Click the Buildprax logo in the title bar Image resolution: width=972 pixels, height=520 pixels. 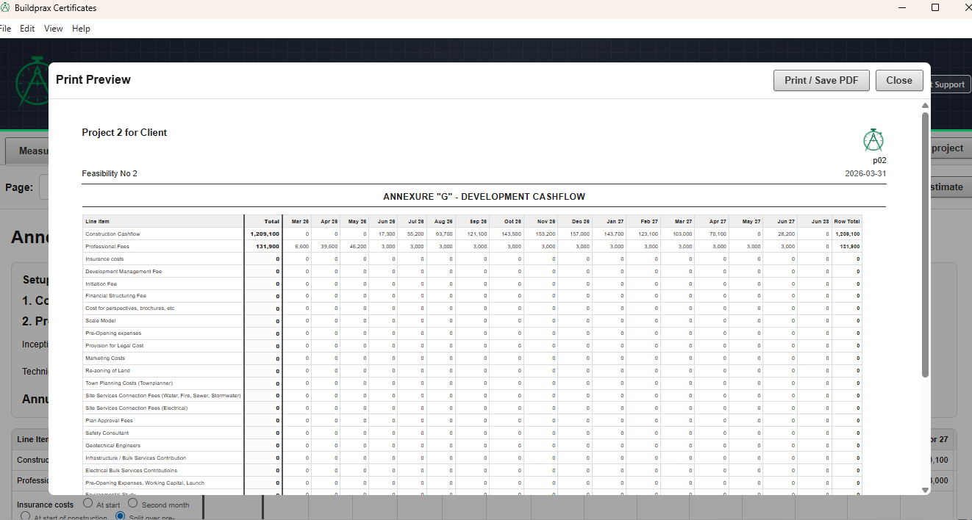pyautogui.click(x=6, y=8)
